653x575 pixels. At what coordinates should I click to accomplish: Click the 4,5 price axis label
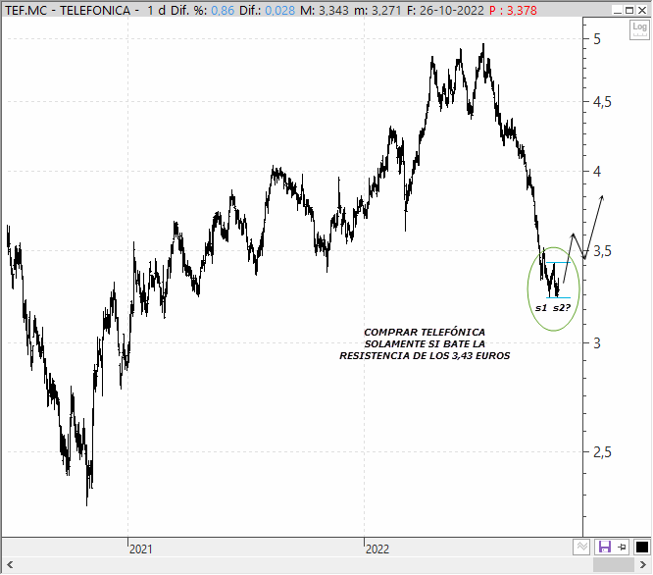[602, 102]
